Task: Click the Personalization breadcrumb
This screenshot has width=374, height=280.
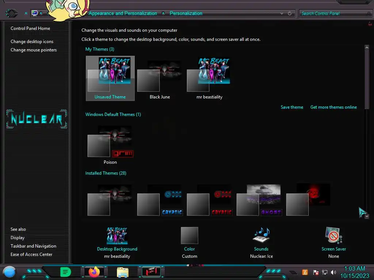Action: point(186,13)
